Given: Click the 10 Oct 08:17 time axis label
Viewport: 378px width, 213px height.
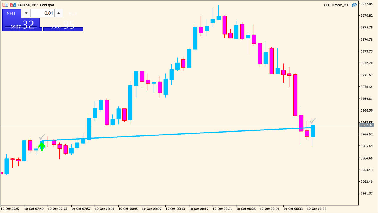Looking at the screenshot, I should pos(199,209).
